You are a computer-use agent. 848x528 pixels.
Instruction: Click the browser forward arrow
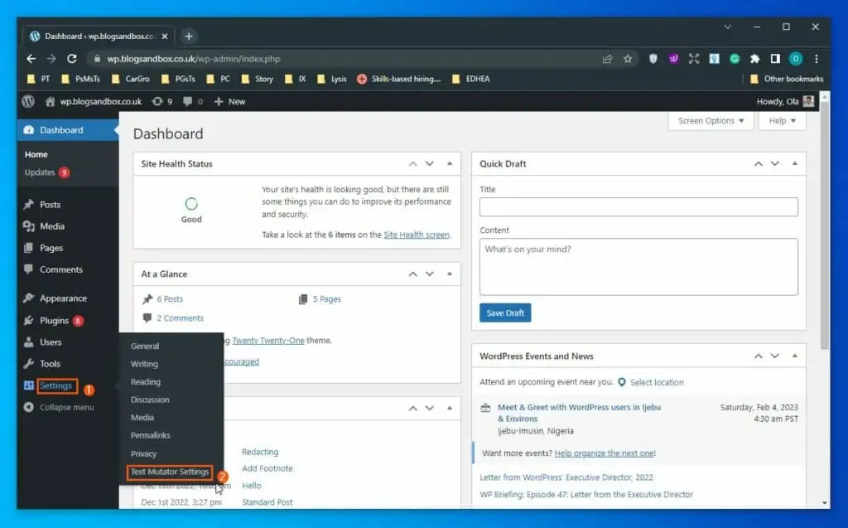click(x=51, y=59)
